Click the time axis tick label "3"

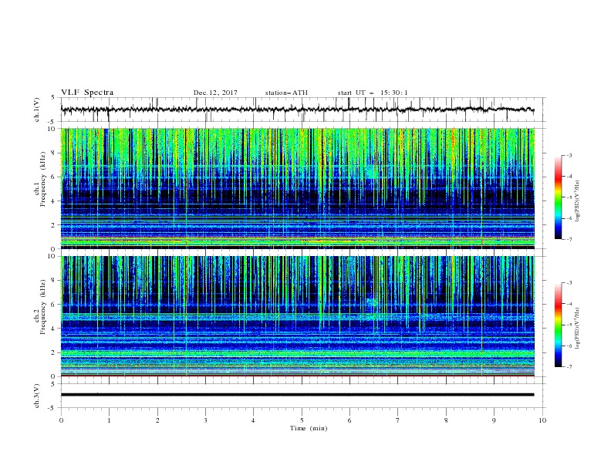click(205, 420)
